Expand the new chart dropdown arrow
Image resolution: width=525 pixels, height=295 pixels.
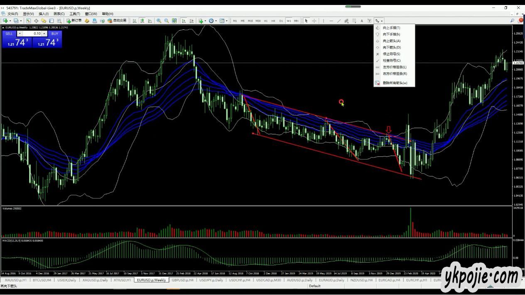[10, 21]
